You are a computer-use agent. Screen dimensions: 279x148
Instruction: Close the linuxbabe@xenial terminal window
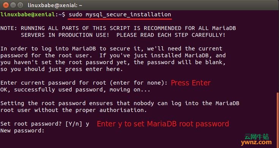pyautogui.click(x=6, y=5)
